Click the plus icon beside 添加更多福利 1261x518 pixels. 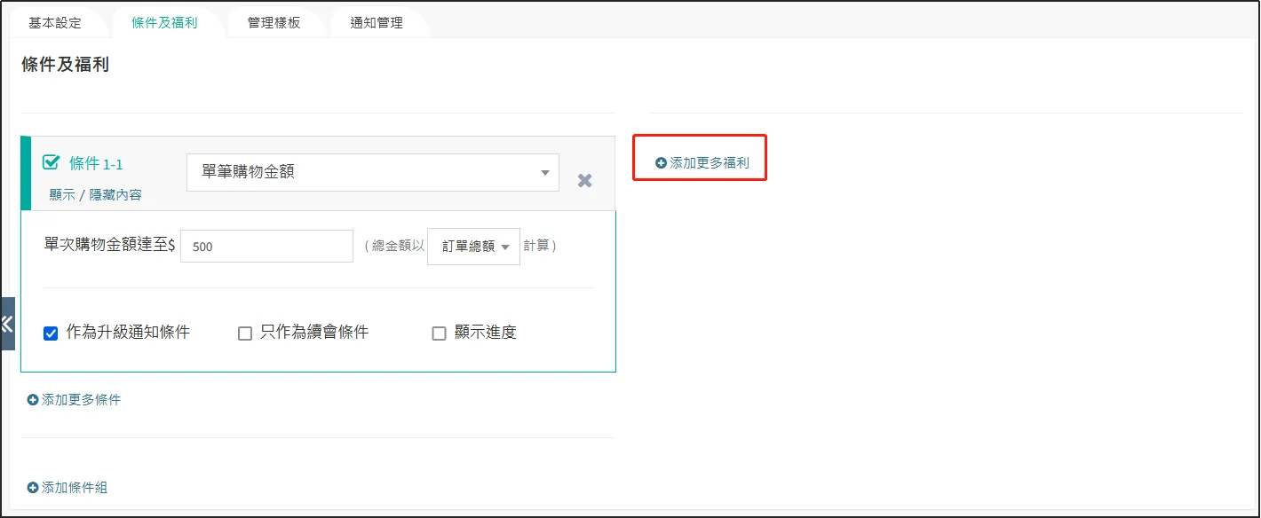[x=661, y=163]
